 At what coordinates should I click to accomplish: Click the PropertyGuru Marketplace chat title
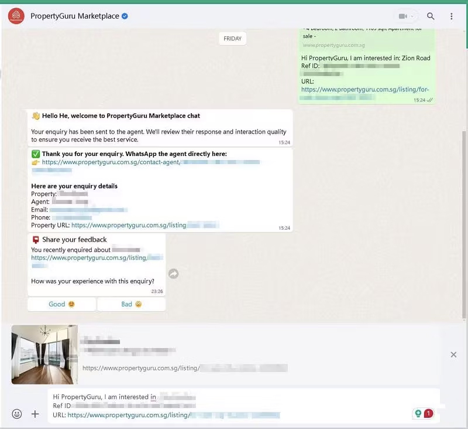pos(75,16)
